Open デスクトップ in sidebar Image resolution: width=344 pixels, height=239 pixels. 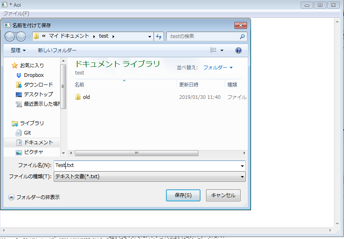(x=38, y=94)
